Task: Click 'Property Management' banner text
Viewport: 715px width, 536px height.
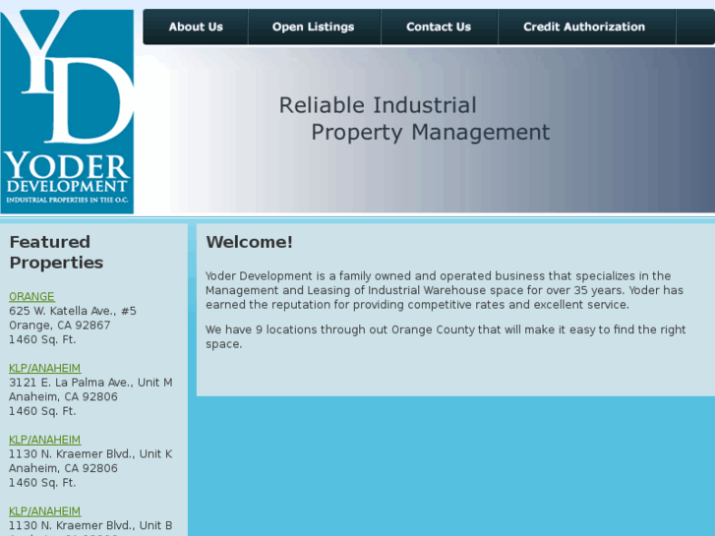Action: pyautogui.click(x=431, y=133)
